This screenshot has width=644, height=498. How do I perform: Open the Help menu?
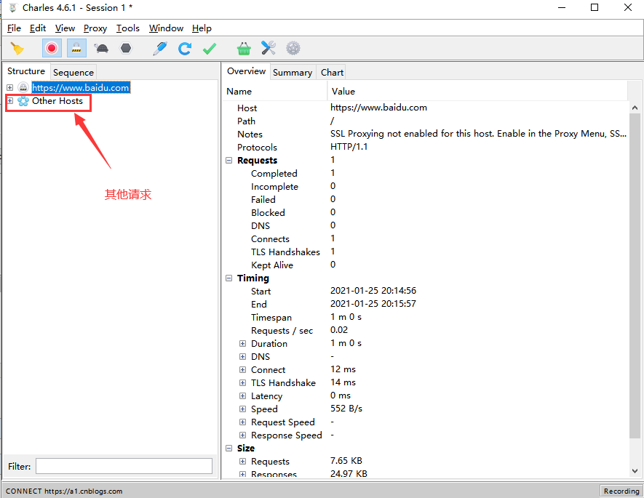point(202,28)
